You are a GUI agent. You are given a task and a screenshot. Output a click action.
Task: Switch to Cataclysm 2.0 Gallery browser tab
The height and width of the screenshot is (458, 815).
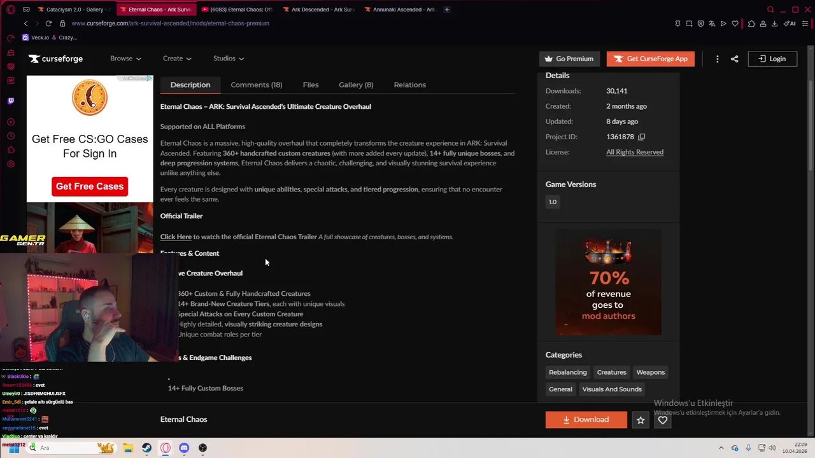pyautogui.click(x=74, y=10)
